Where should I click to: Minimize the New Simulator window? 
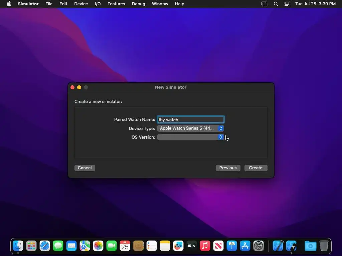coord(79,87)
